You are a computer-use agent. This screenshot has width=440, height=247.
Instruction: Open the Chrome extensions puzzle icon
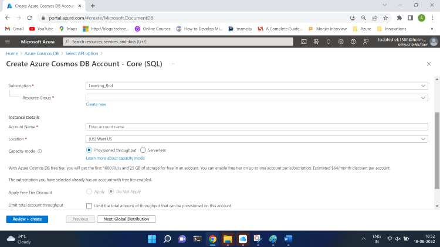tap(399, 18)
